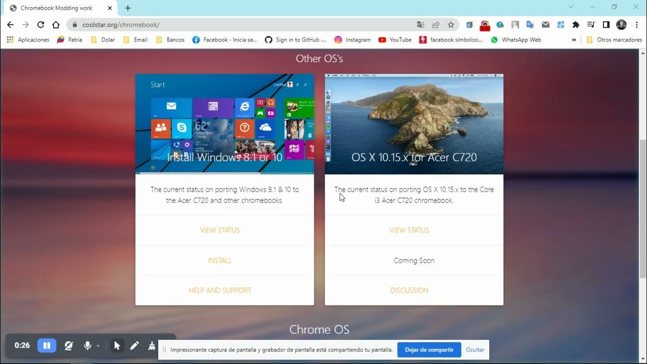Open the mail envelope extension icon
The width and height of the screenshot is (647, 364).
545,24
